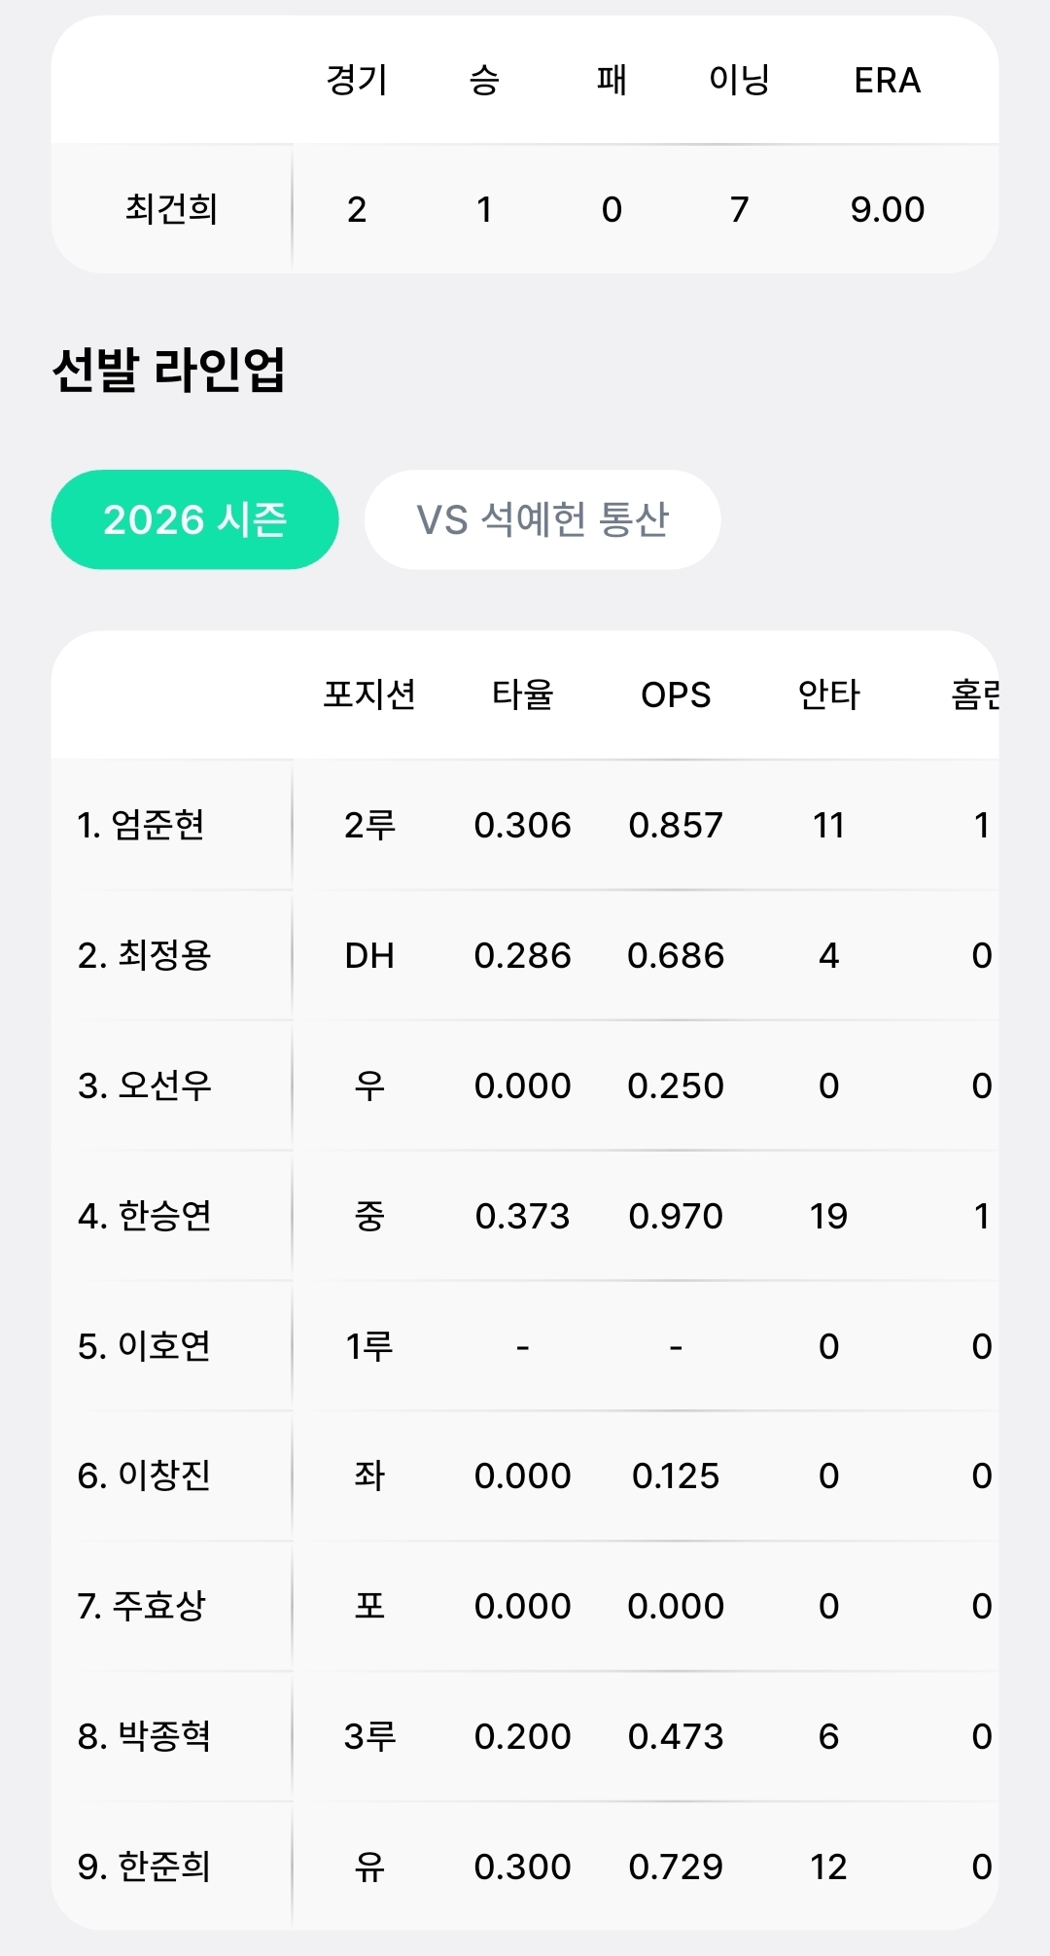Tap sixth batter 이창진
Screen dimensions: 1050x1956
tap(145, 1476)
